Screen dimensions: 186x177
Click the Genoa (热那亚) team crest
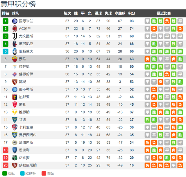point(15,97)
